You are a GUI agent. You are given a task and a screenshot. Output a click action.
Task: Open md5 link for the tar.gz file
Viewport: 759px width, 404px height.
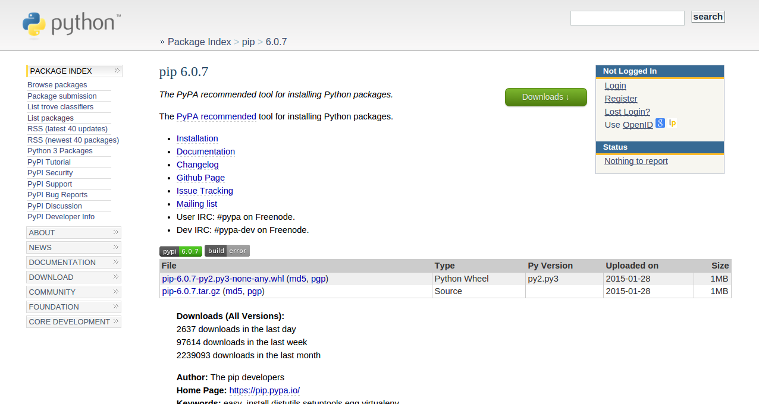pos(234,291)
